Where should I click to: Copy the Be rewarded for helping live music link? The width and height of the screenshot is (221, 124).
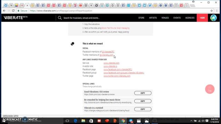click(x=143, y=101)
